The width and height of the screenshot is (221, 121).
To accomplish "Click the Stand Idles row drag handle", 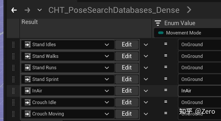I will [13, 45].
